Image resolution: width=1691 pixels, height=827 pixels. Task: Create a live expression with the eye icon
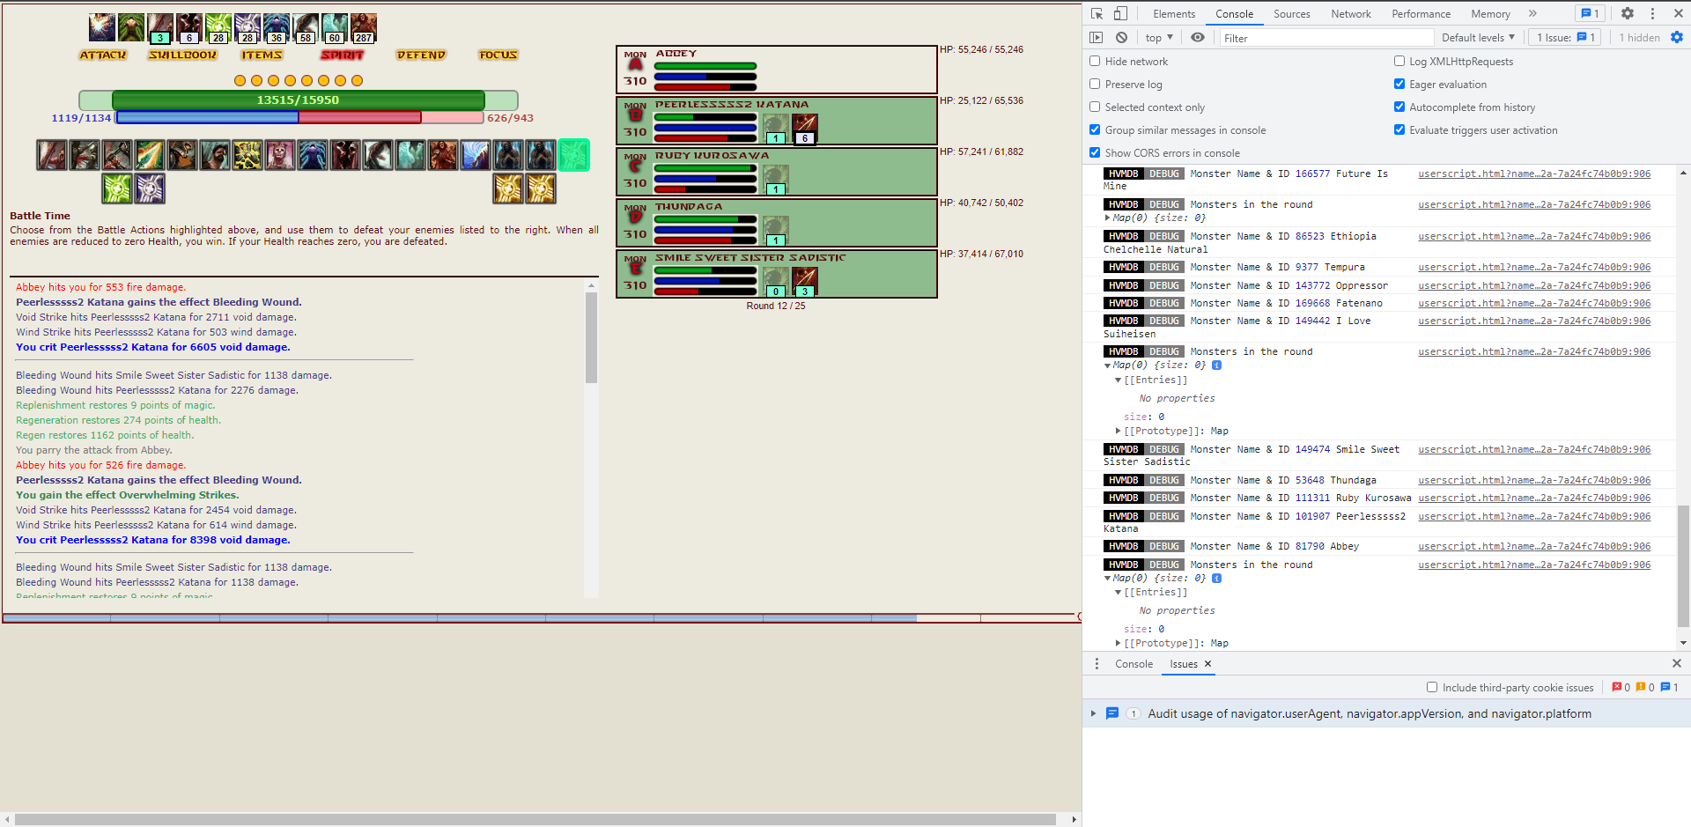click(1198, 37)
